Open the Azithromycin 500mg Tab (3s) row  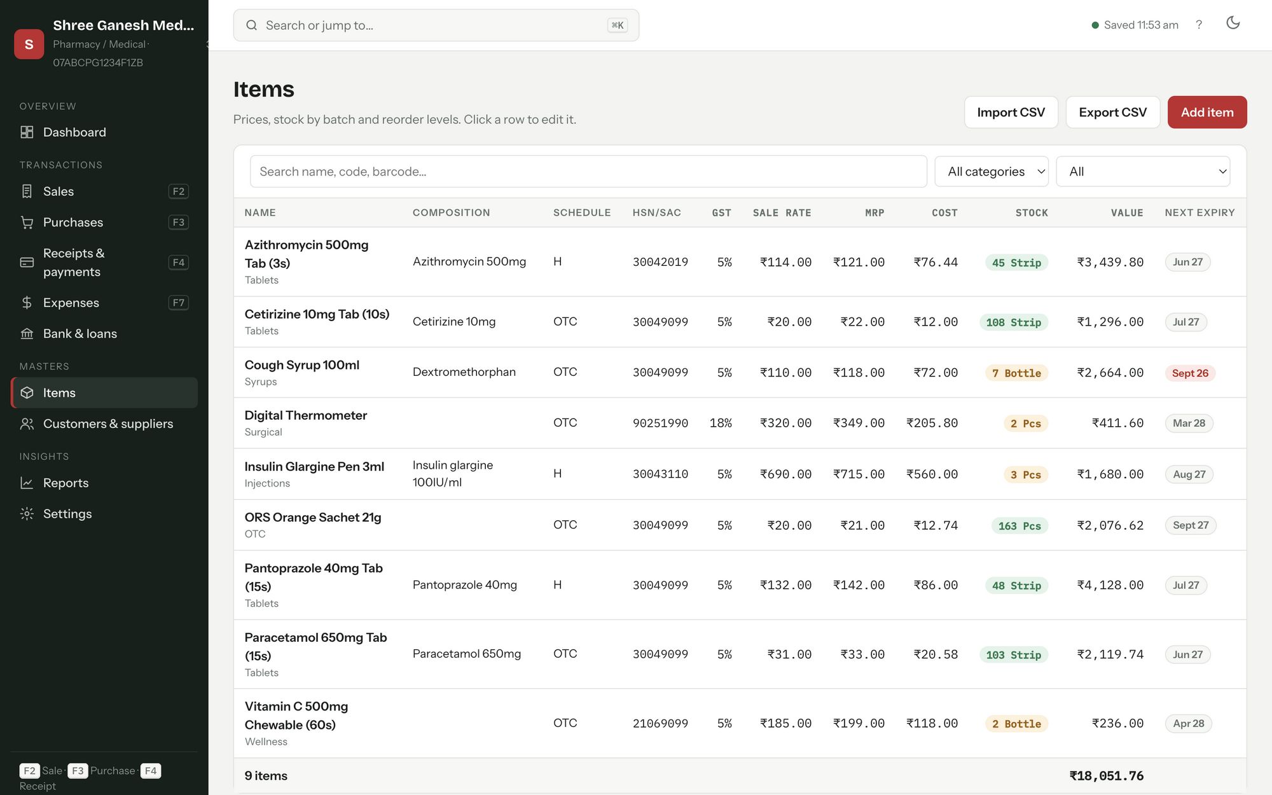click(x=740, y=262)
